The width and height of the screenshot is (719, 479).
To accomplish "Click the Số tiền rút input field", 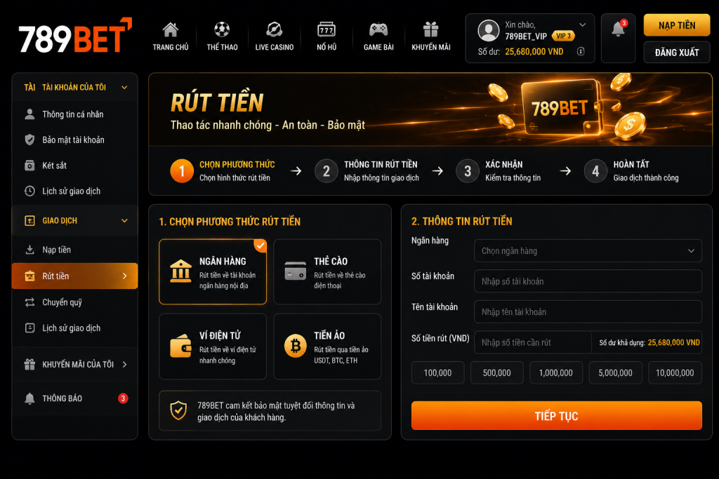I will pyautogui.click(x=533, y=342).
